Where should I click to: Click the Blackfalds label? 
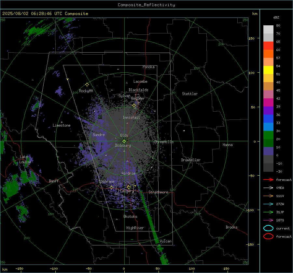(138, 90)
